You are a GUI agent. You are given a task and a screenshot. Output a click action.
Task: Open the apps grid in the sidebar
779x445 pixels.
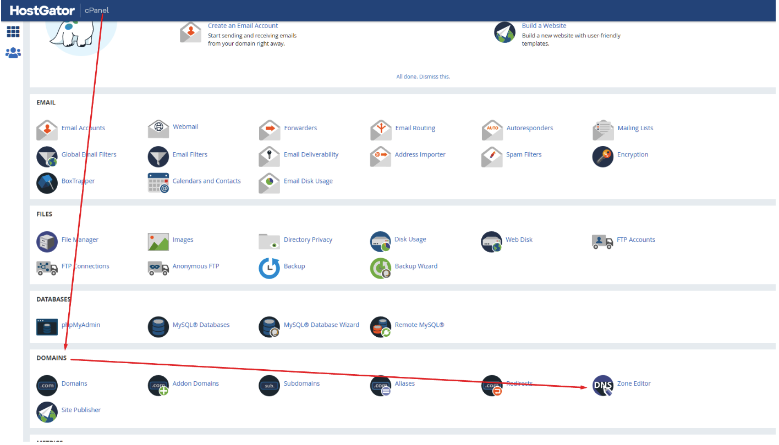click(13, 31)
